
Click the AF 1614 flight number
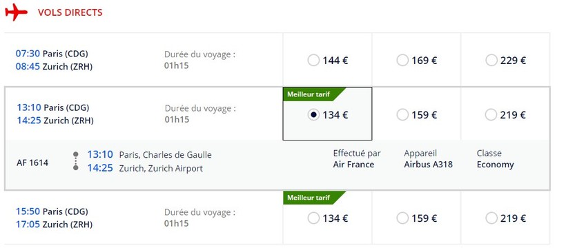(x=32, y=163)
